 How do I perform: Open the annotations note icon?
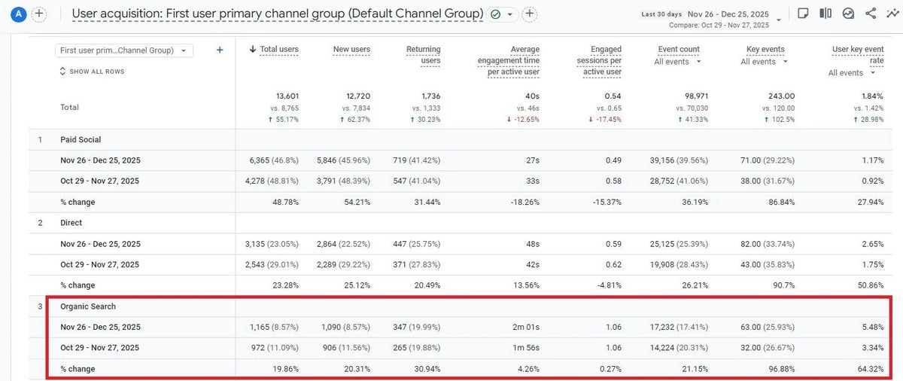(x=803, y=14)
